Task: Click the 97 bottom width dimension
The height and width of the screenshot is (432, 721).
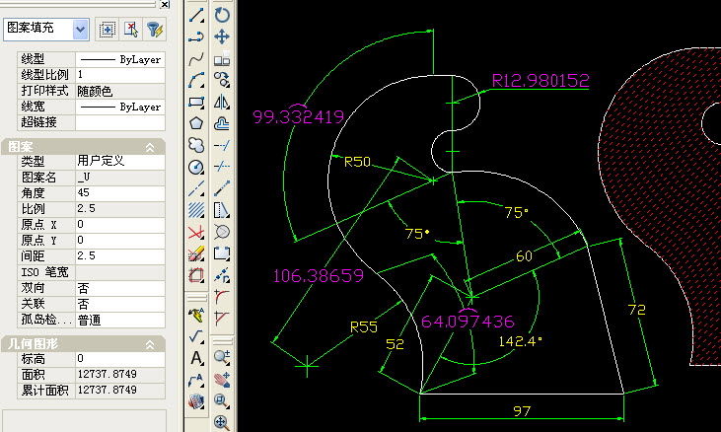Action: pyautogui.click(x=522, y=411)
